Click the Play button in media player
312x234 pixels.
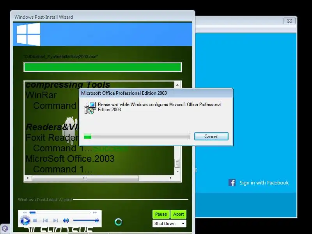point(25,221)
